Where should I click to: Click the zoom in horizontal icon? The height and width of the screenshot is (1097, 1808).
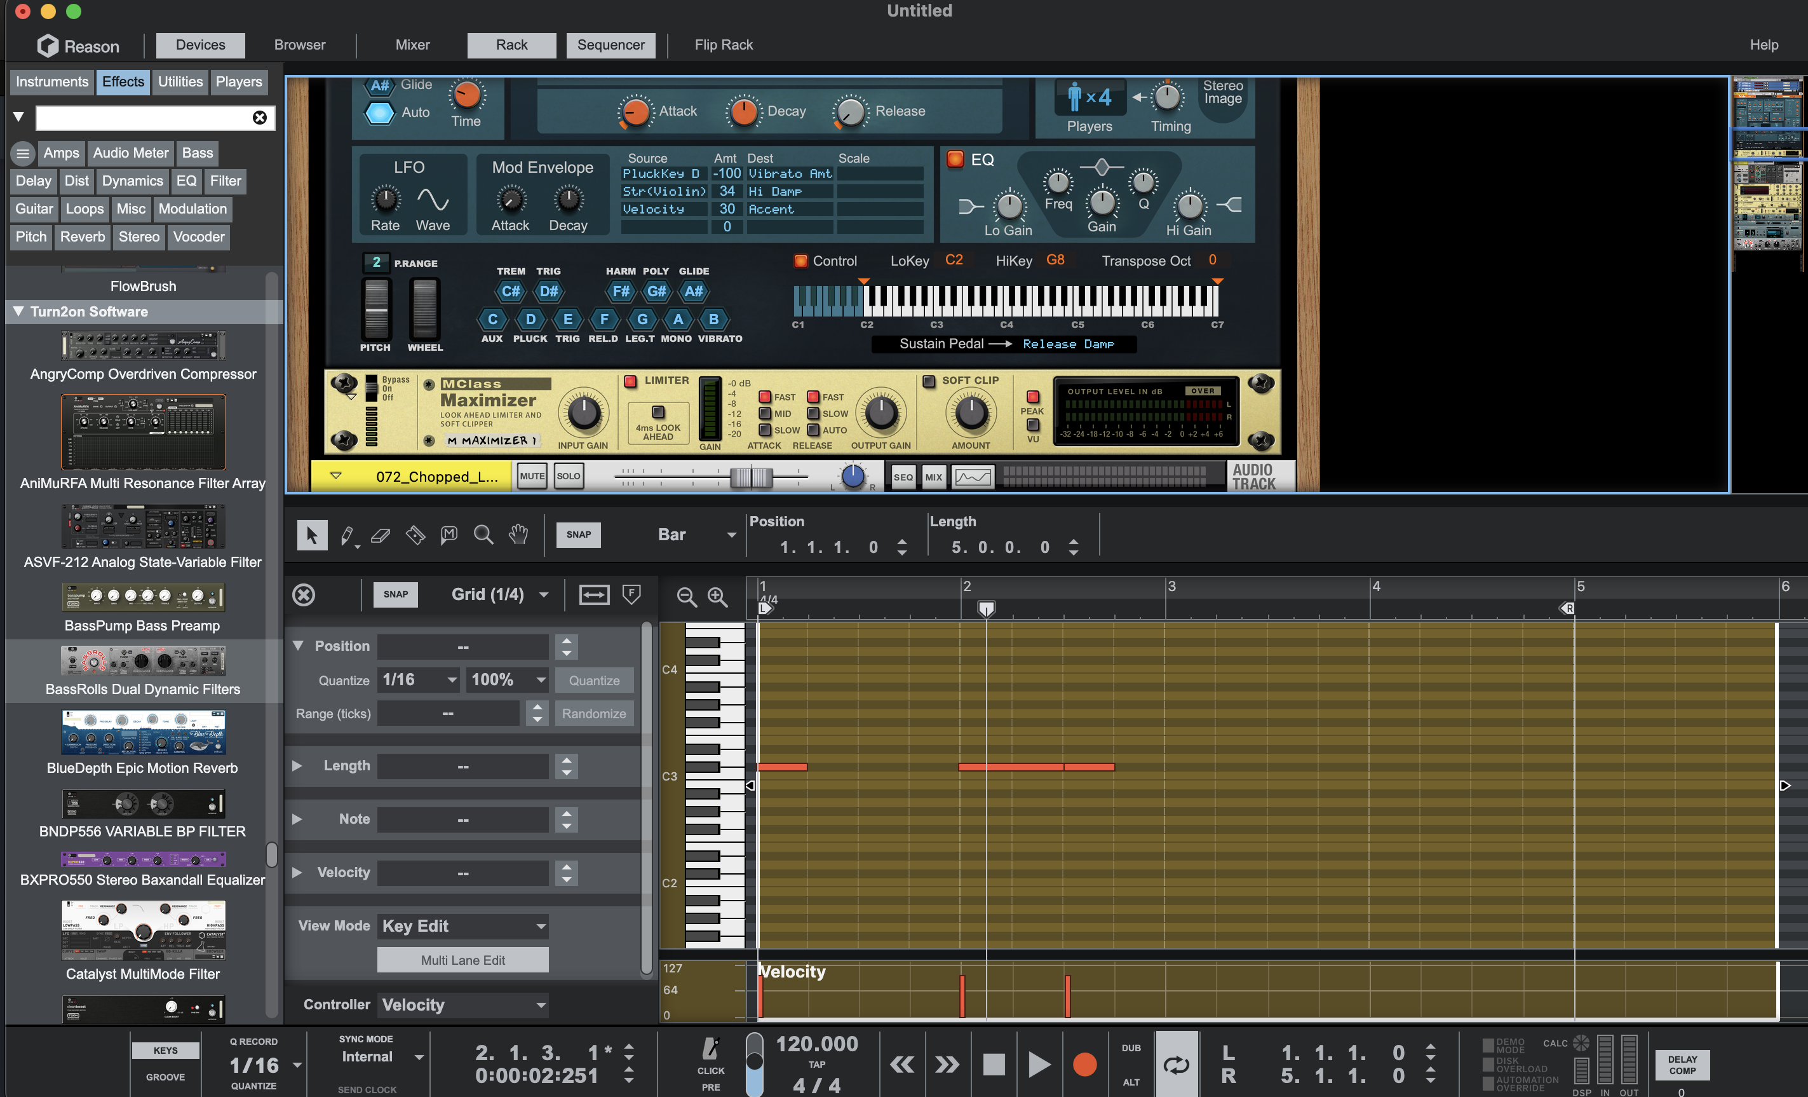coord(717,596)
